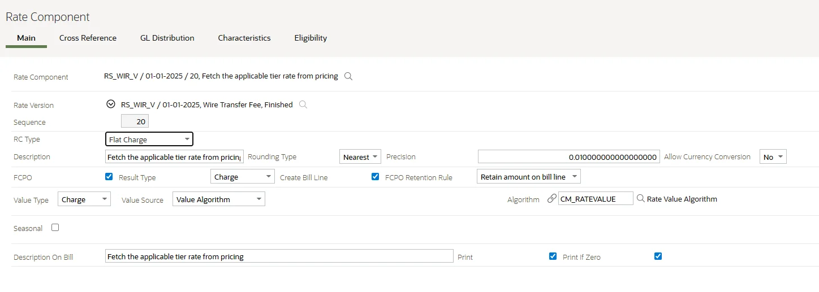Click the Rate Component search magnifier icon
Screen dimensions: 819x292
(348, 76)
